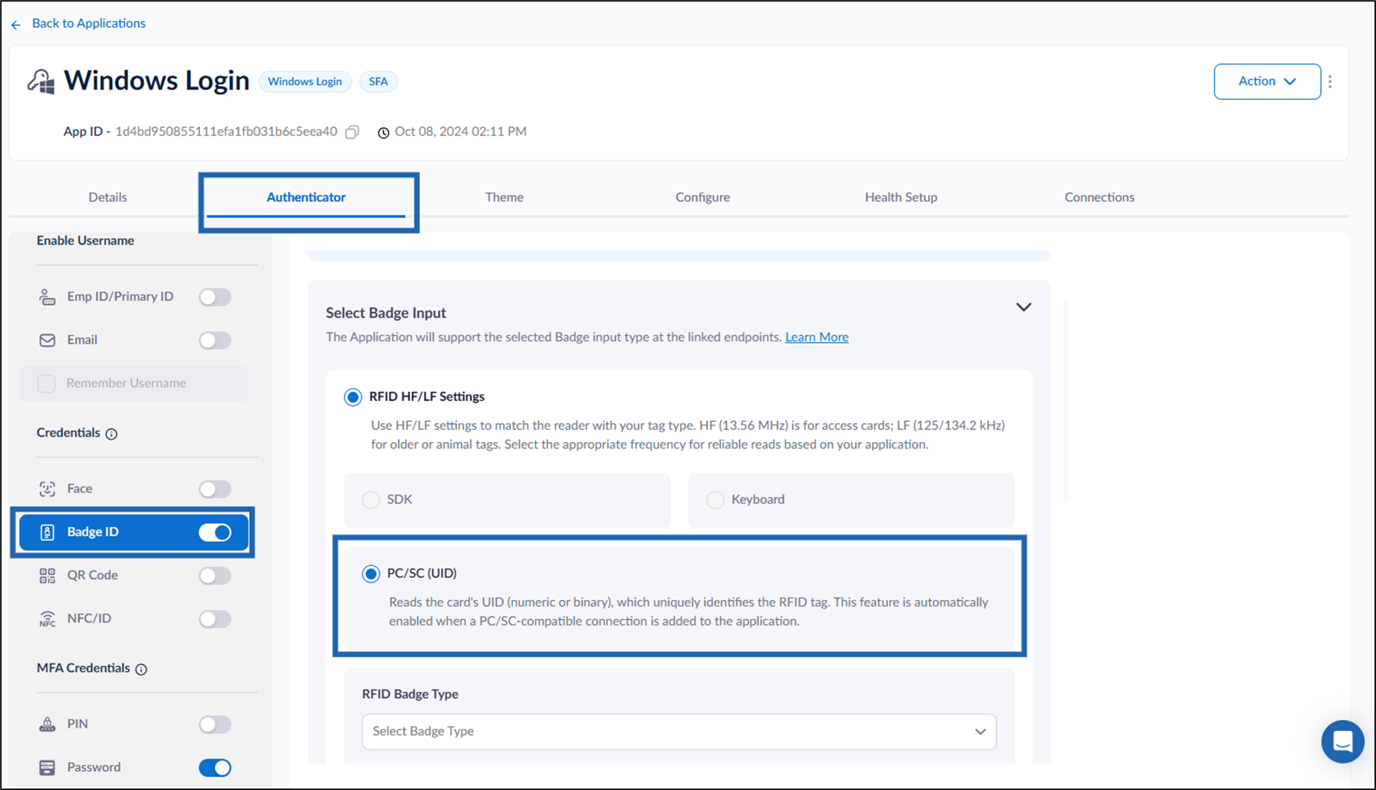Click the Emp ID/Primary ID person icon
Viewport: 1376px width, 790px height.
tap(47, 297)
